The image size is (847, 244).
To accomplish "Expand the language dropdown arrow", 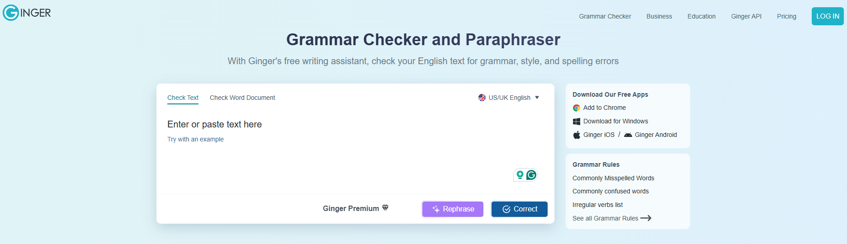I will click(537, 98).
